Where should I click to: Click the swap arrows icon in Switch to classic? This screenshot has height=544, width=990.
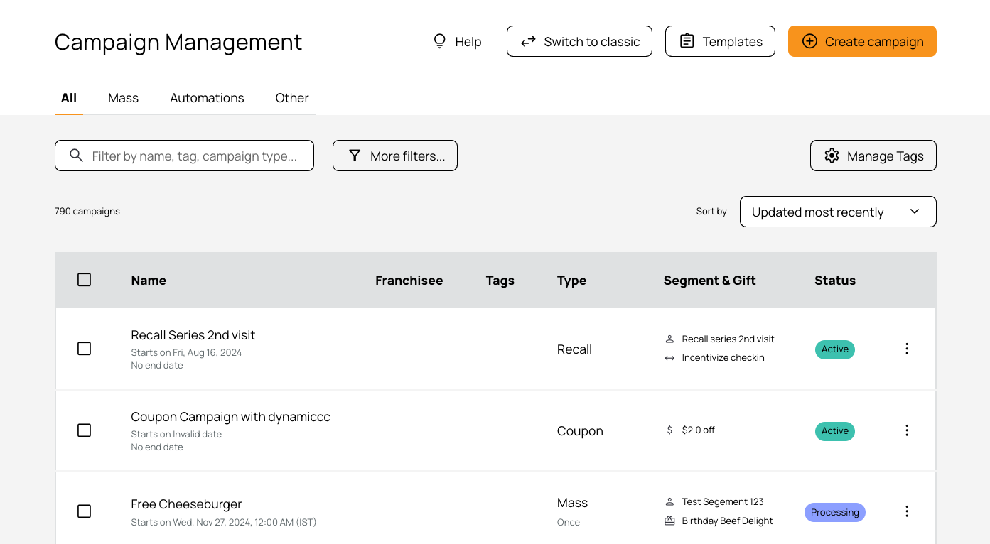(x=528, y=41)
